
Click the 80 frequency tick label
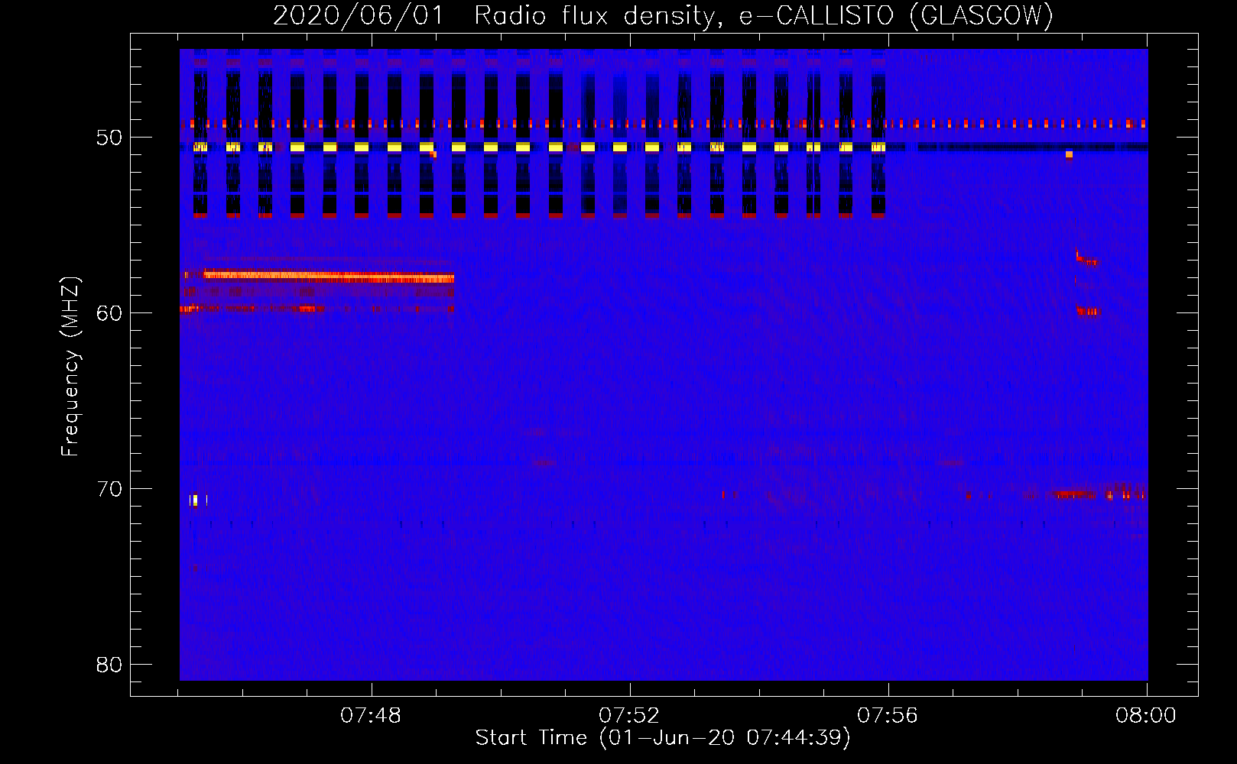tap(109, 665)
